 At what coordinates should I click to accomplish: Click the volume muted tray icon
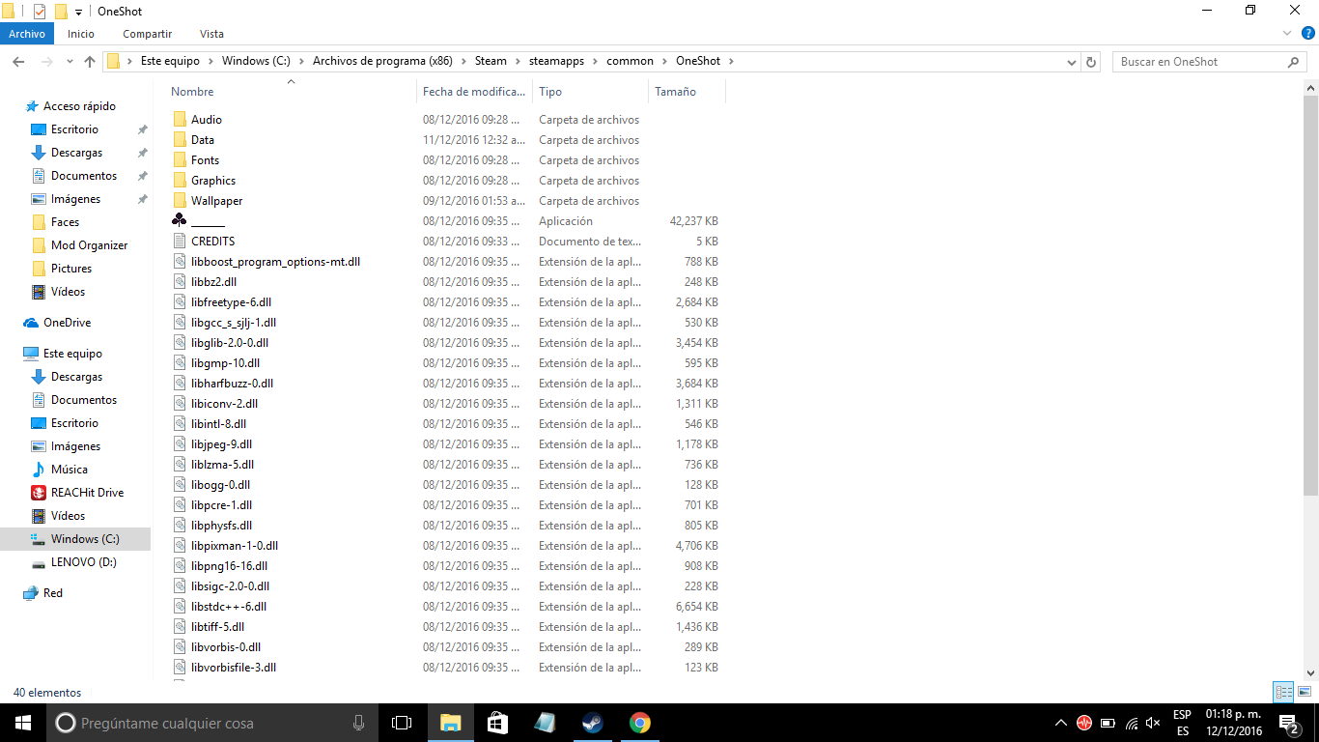pyautogui.click(x=1152, y=723)
